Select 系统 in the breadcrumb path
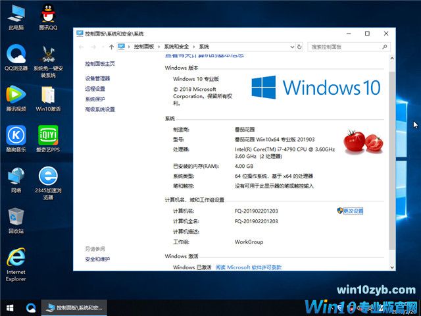Image resolution: width=421 pixels, height=316 pixels. point(204,47)
